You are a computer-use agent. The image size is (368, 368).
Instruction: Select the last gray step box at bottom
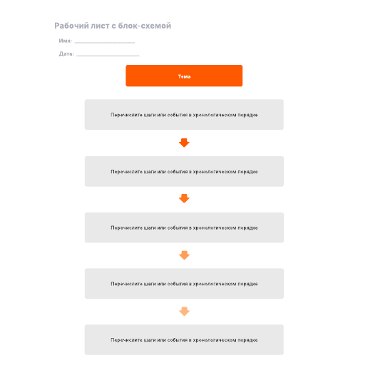[184, 339]
